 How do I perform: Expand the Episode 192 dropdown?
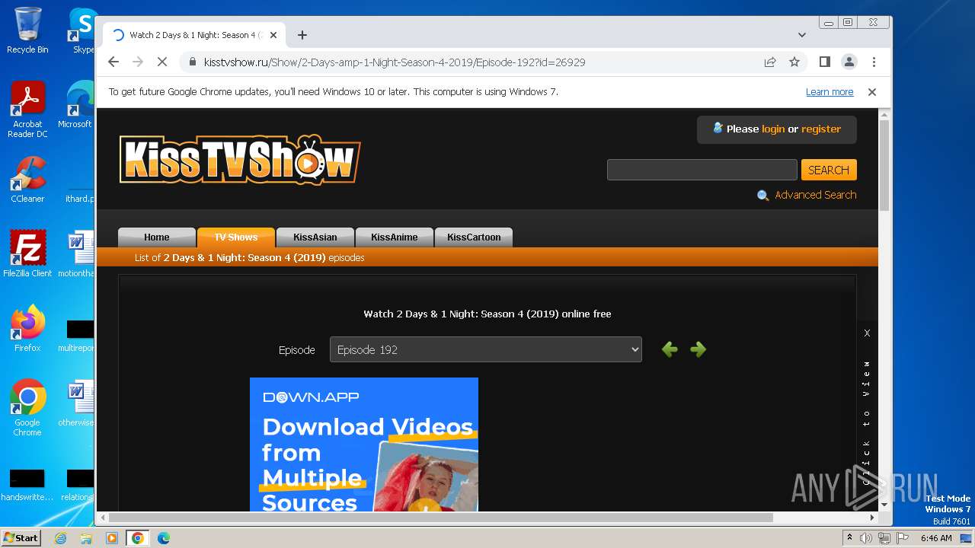(x=486, y=350)
